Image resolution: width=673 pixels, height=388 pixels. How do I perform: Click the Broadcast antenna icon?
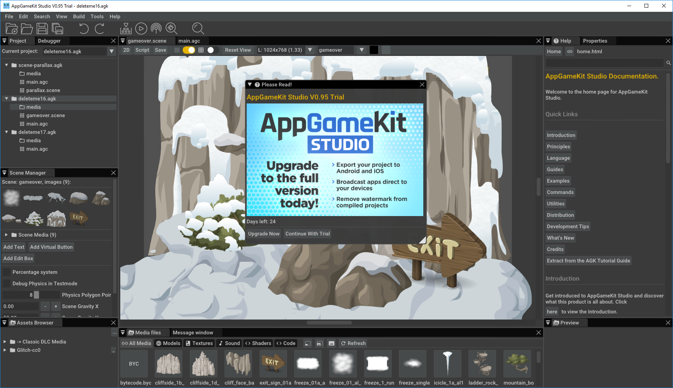coord(156,29)
